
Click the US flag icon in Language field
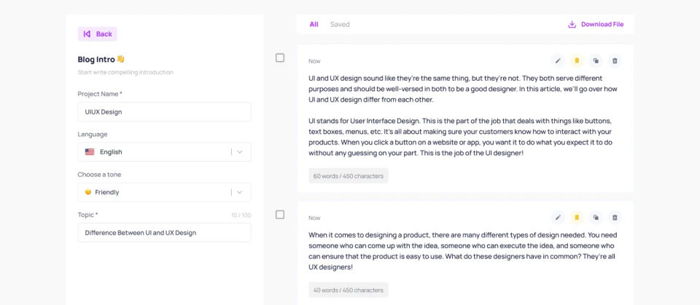pos(90,151)
